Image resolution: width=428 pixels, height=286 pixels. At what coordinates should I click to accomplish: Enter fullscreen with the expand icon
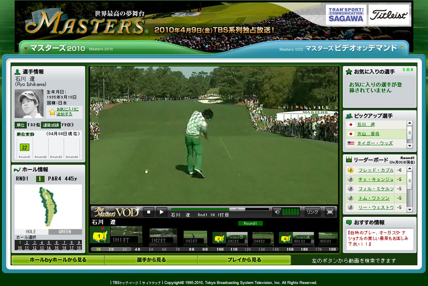tap(330, 212)
